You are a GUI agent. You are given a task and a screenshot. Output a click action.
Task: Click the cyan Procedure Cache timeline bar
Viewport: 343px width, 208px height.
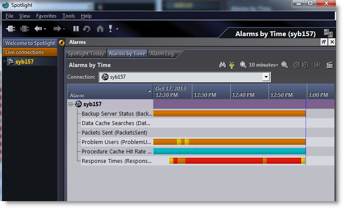pos(229,151)
